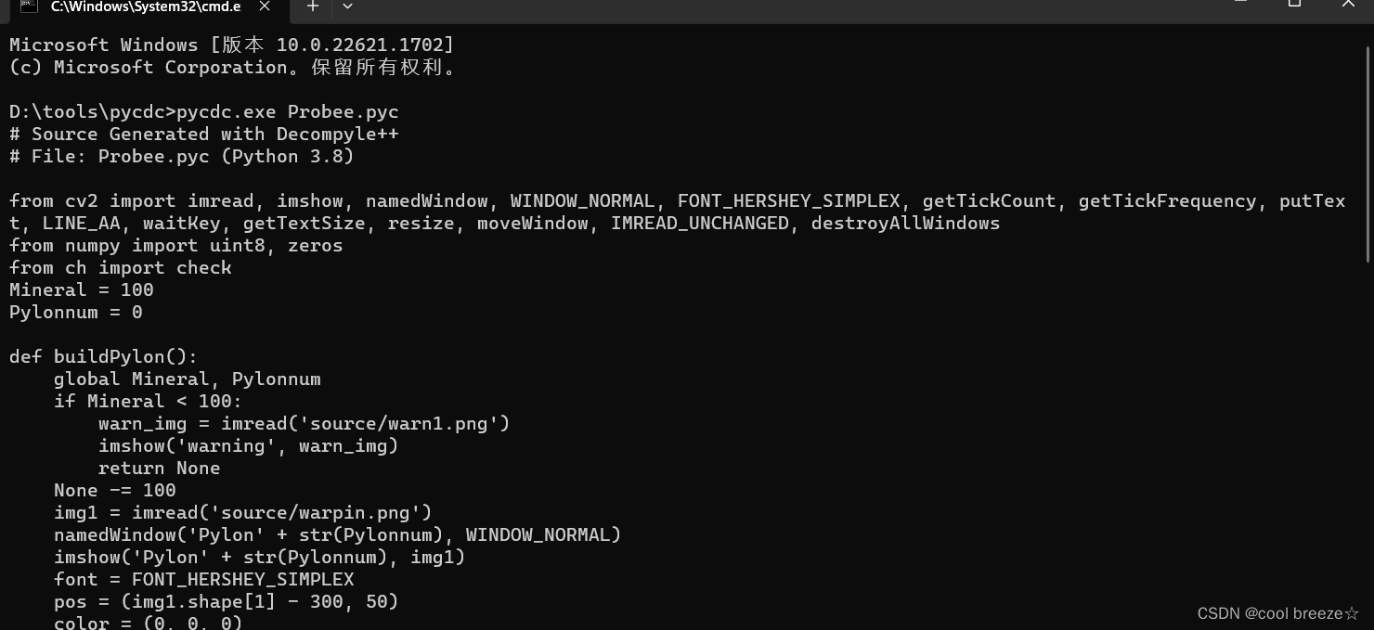Click the Decompyle++ comment line in output
Viewport: 1374px width, 630px height.
[203, 134]
